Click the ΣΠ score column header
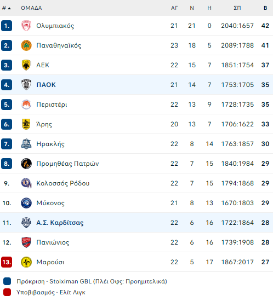Viewport: 273px width, 296px height. pos(237,8)
